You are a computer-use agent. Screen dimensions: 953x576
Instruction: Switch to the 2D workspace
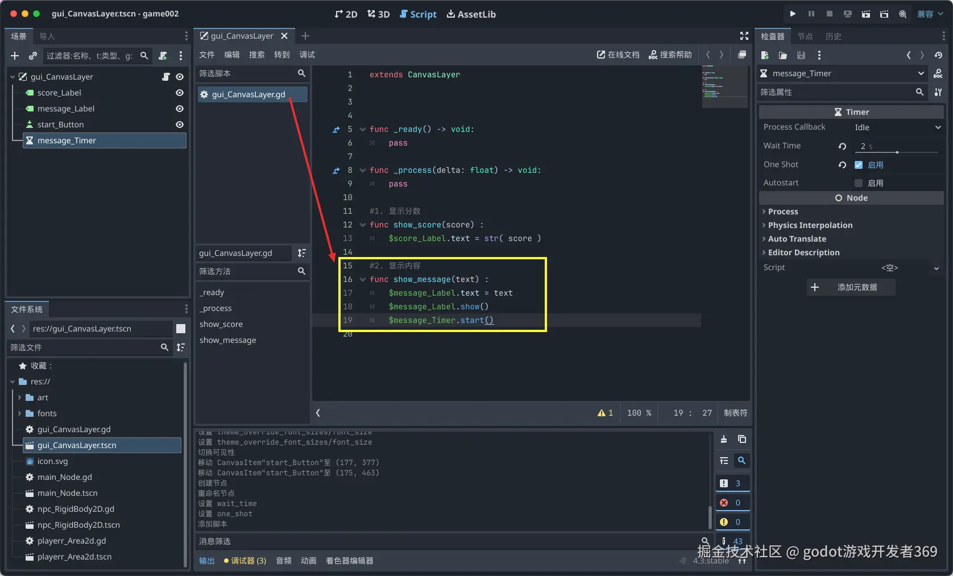(x=346, y=14)
